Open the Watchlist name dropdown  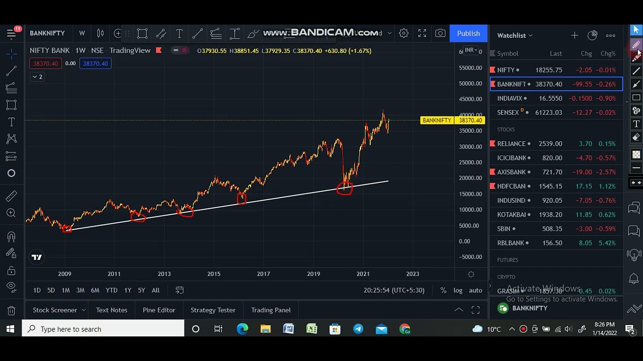(515, 36)
